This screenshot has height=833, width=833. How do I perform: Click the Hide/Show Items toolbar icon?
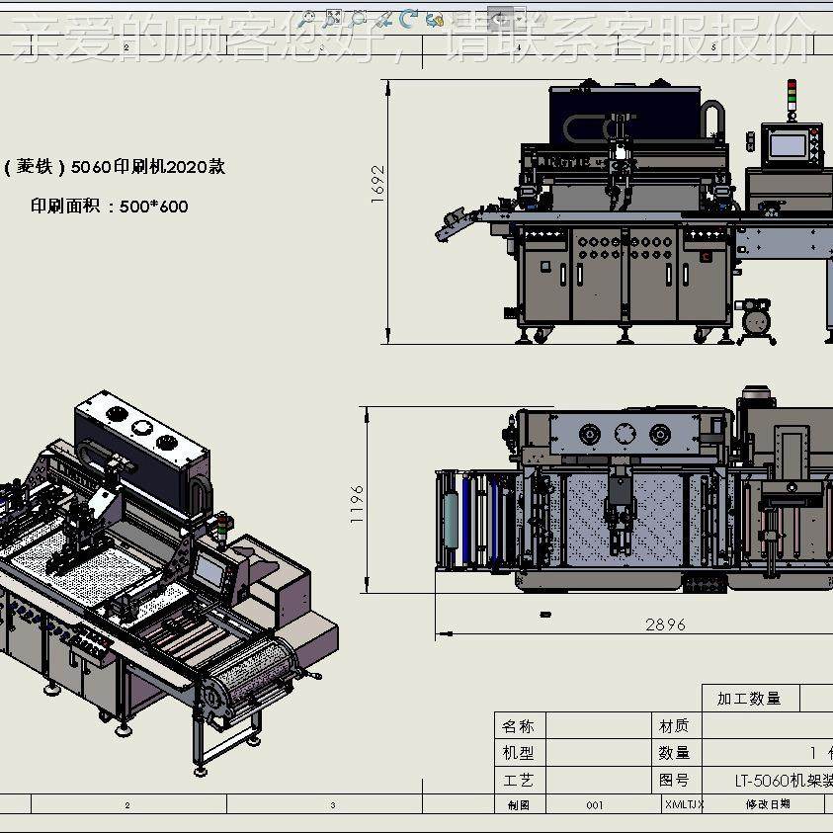point(501,20)
